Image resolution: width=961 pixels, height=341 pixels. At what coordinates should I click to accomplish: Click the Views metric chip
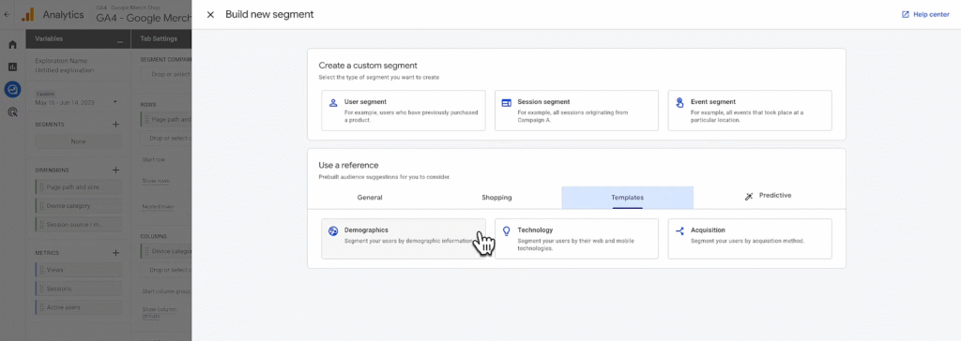point(79,270)
